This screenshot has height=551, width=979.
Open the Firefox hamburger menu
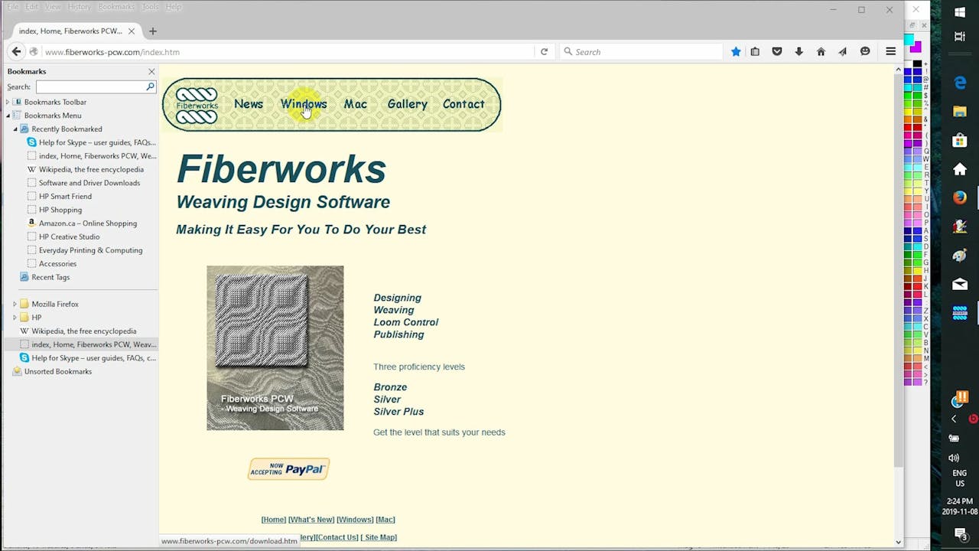(890, 51)
